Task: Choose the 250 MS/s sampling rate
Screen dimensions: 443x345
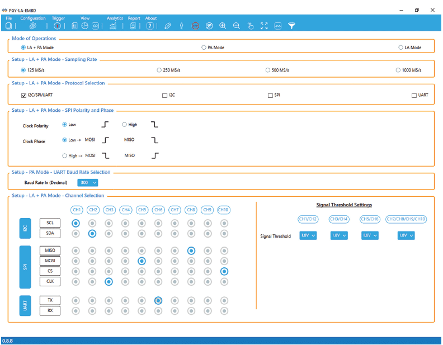Action: click(x=159, y=70)
